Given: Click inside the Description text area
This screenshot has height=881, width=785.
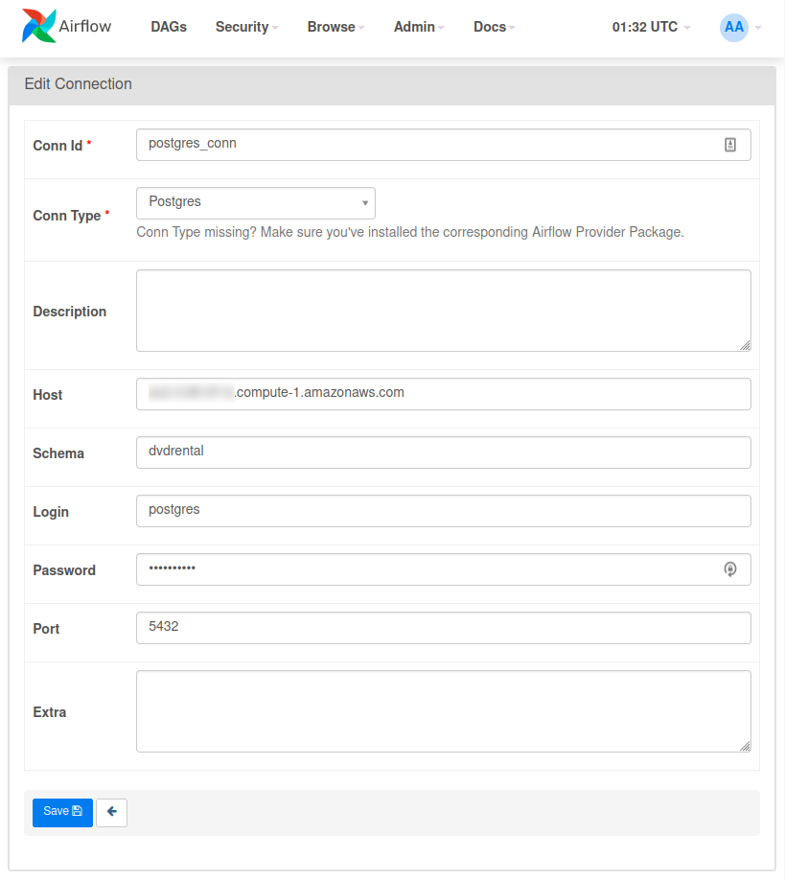Looking at the screenshot, I should point(443,311).
